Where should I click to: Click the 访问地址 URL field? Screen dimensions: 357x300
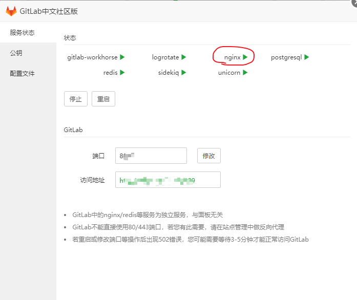click(x=168, y=180)
